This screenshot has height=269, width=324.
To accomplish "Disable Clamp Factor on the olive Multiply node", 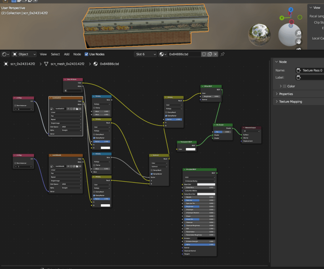I will pyautogui.click(x=94, y=138).
